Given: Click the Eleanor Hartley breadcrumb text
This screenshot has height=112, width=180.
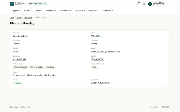Looking at the screenshot, I should [40, 18].
